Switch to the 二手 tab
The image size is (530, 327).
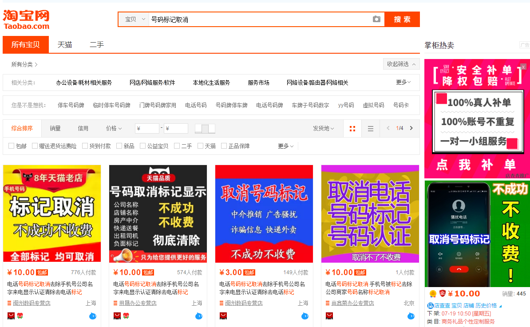[97, 44]
